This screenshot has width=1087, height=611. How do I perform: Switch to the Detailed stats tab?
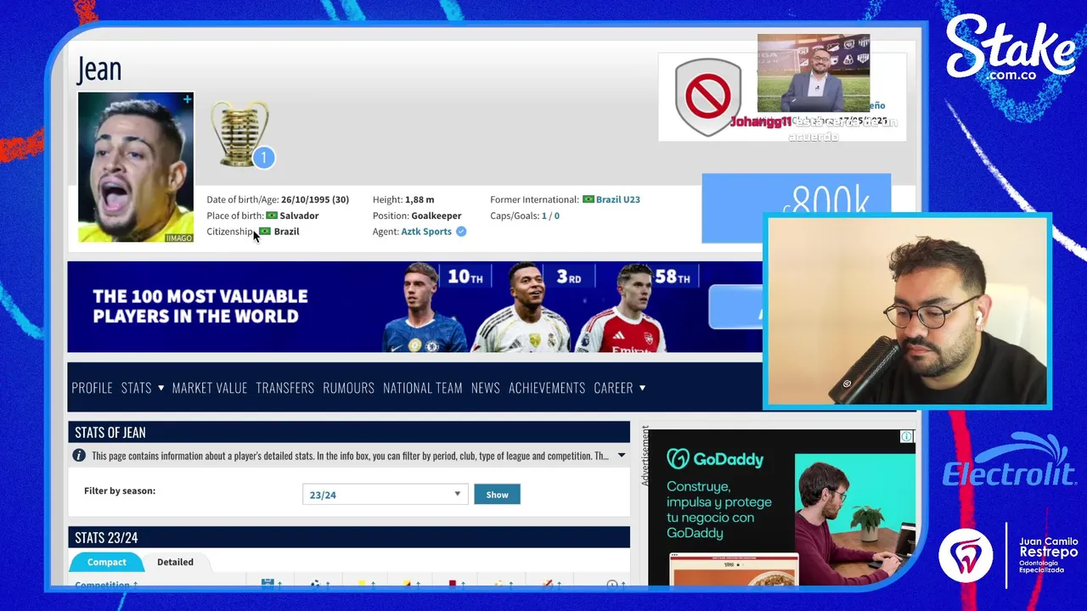click(175, 562)
